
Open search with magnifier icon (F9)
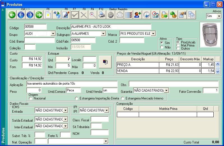(x=93, y=15)
